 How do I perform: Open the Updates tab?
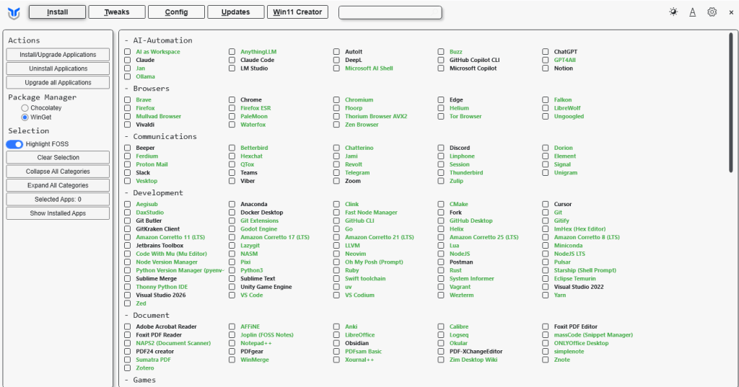236,12
